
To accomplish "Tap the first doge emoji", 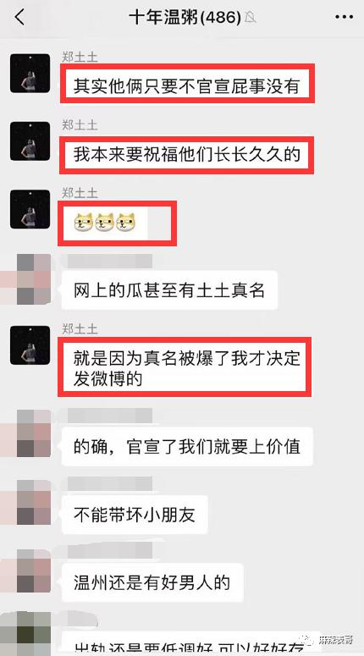I will (x=84, y=222).
